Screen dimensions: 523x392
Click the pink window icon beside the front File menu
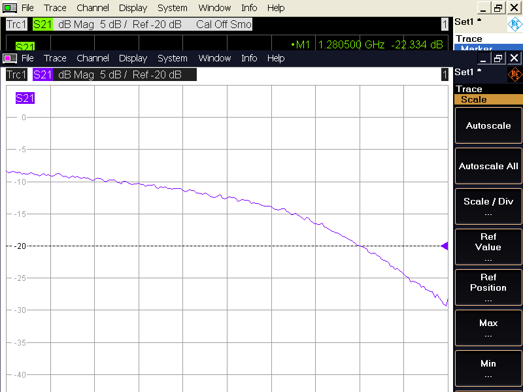pos(10,58)
